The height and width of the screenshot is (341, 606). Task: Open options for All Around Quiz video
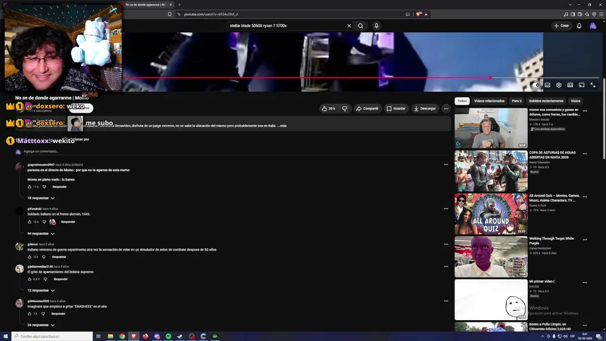(585, 197)
